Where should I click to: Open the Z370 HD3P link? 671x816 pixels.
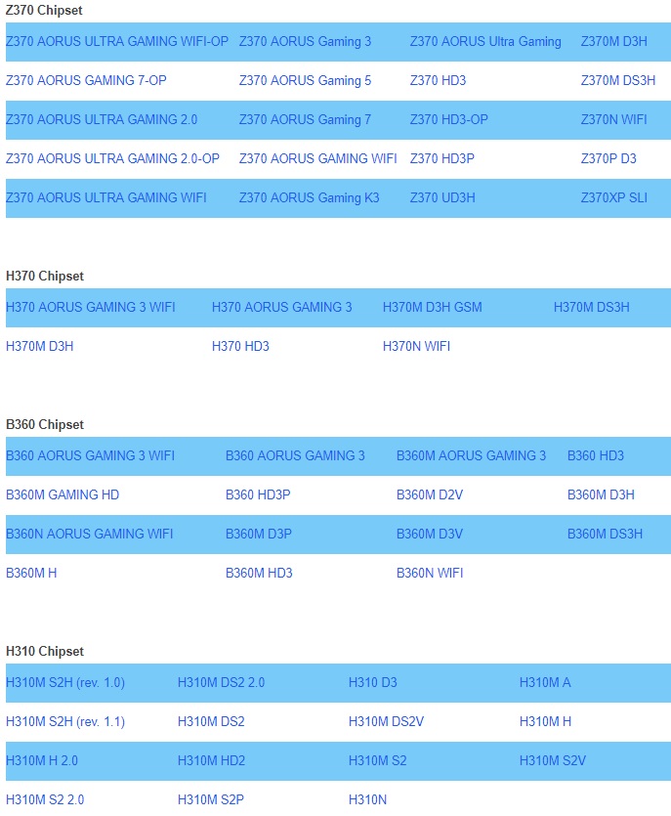(x=442, y=158)
